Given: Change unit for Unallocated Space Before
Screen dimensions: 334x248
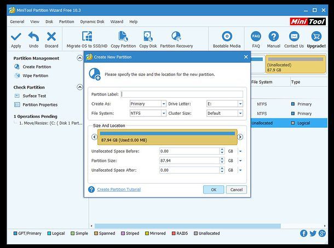Looking at the screenshot, I should coord(240,151).
